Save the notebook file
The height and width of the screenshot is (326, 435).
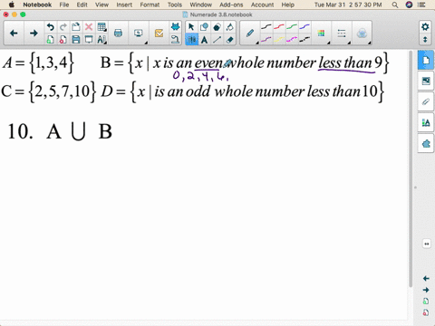(75, 40)
